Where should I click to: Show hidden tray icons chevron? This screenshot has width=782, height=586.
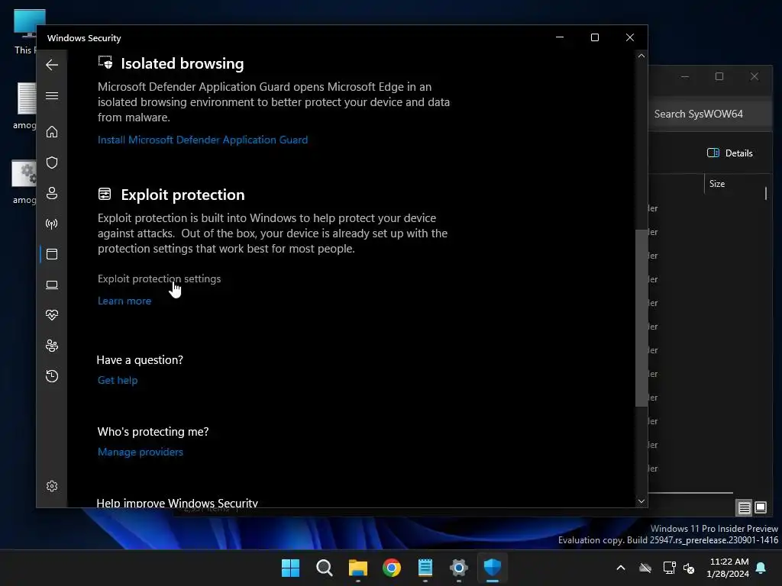point(621,568)
